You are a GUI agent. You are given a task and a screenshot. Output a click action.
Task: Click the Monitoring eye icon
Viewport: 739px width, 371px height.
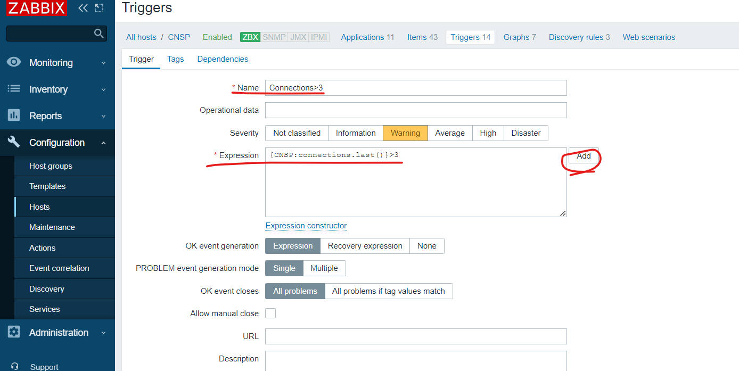[x=14, y=62]
